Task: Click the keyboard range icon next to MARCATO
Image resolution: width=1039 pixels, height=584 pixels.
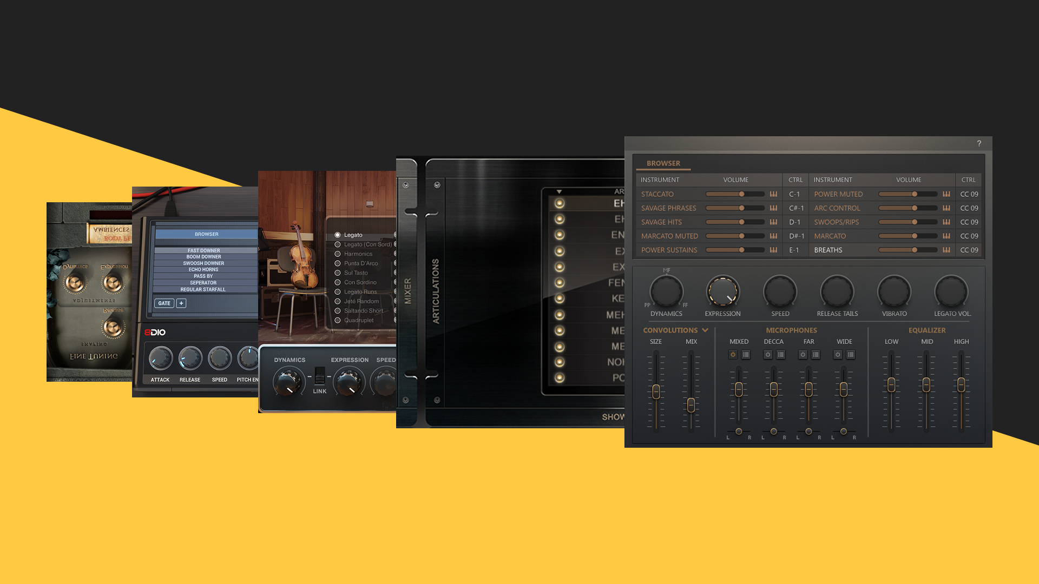Action: pyautogui.click(x=945, y=236)
